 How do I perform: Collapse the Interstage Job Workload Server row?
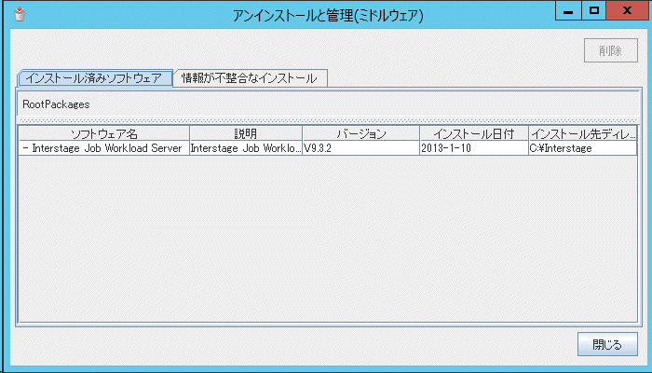coord(26,148)
